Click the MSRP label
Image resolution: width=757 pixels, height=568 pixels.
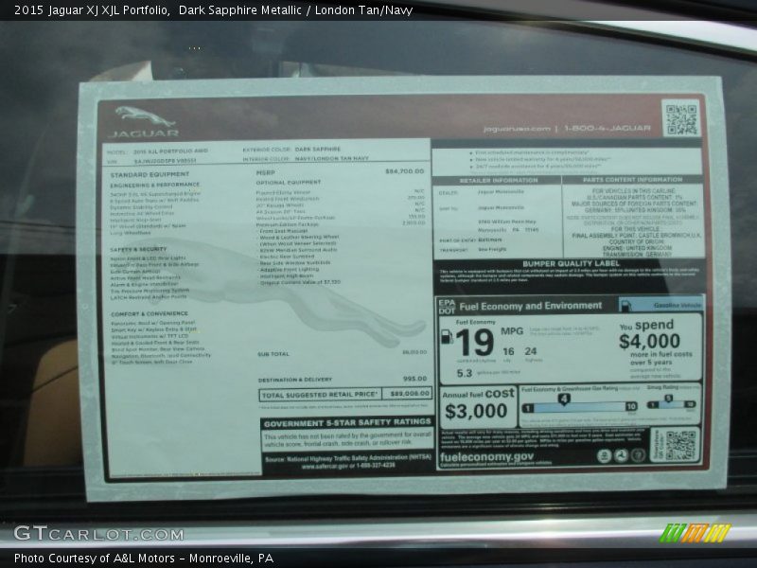point(265,172)
